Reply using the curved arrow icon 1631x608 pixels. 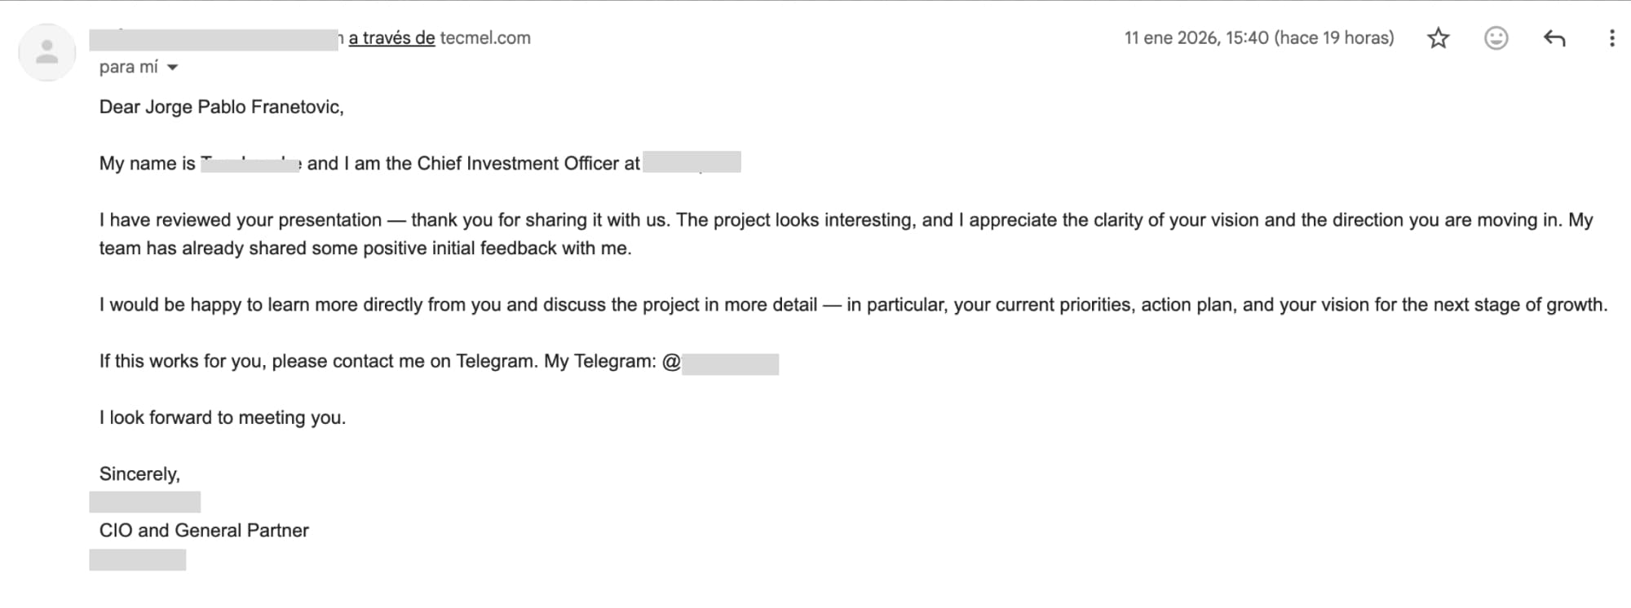[1554, 38]
